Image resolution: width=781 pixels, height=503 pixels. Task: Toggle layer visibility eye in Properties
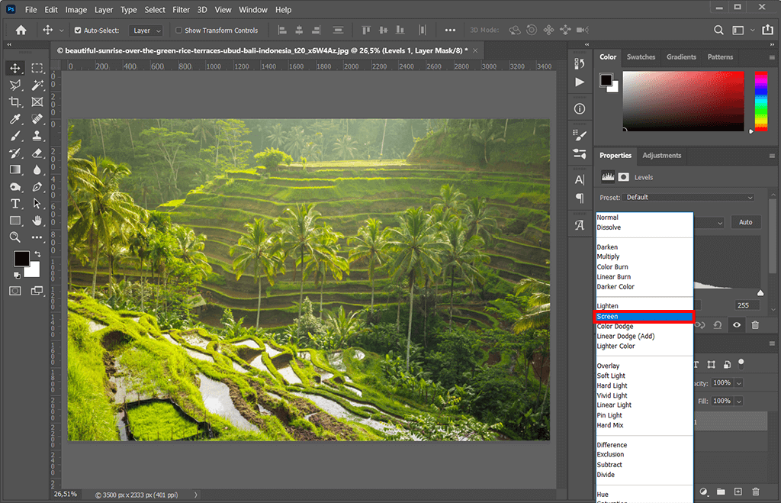click(736, 325)
